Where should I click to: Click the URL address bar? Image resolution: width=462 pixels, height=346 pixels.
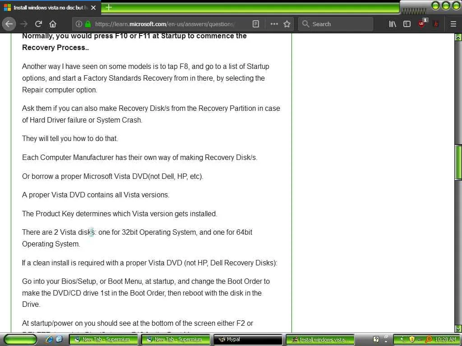pyautogui.click(x=164, y=24)
